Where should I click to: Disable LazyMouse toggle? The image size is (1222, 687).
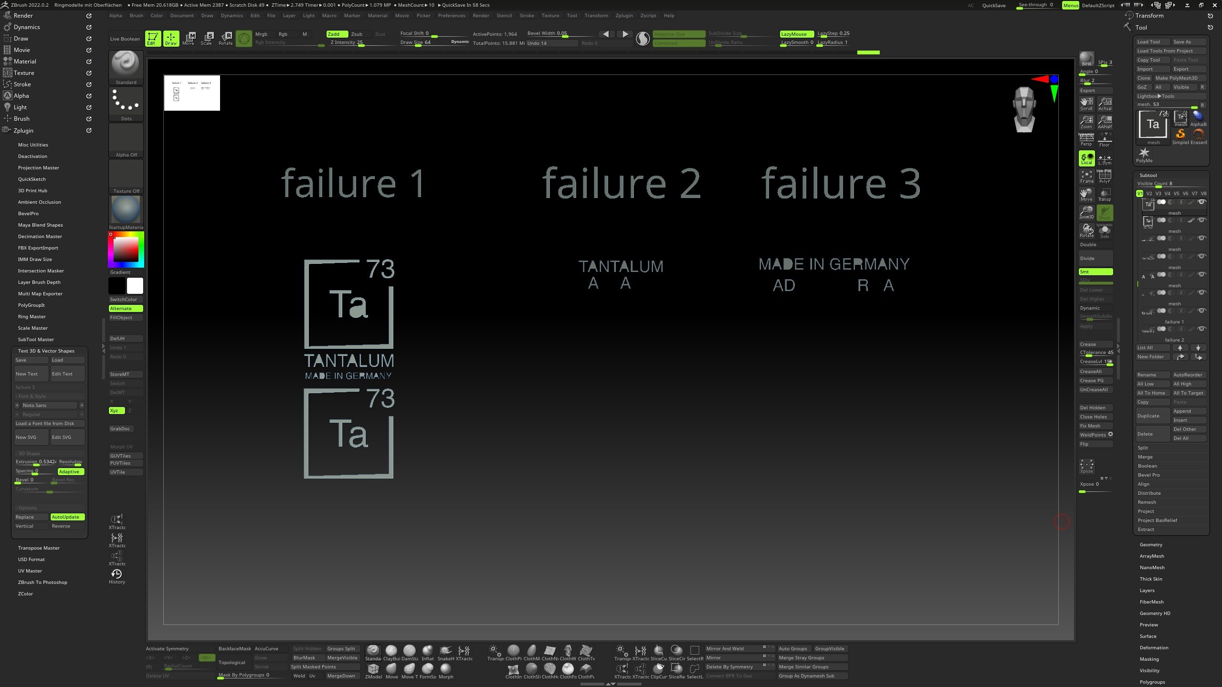(x=796, y=34)
